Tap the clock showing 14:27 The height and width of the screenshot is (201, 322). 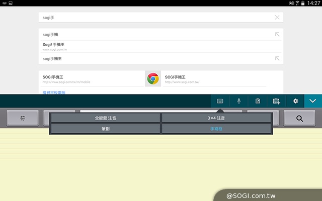(x=313, y=3)
